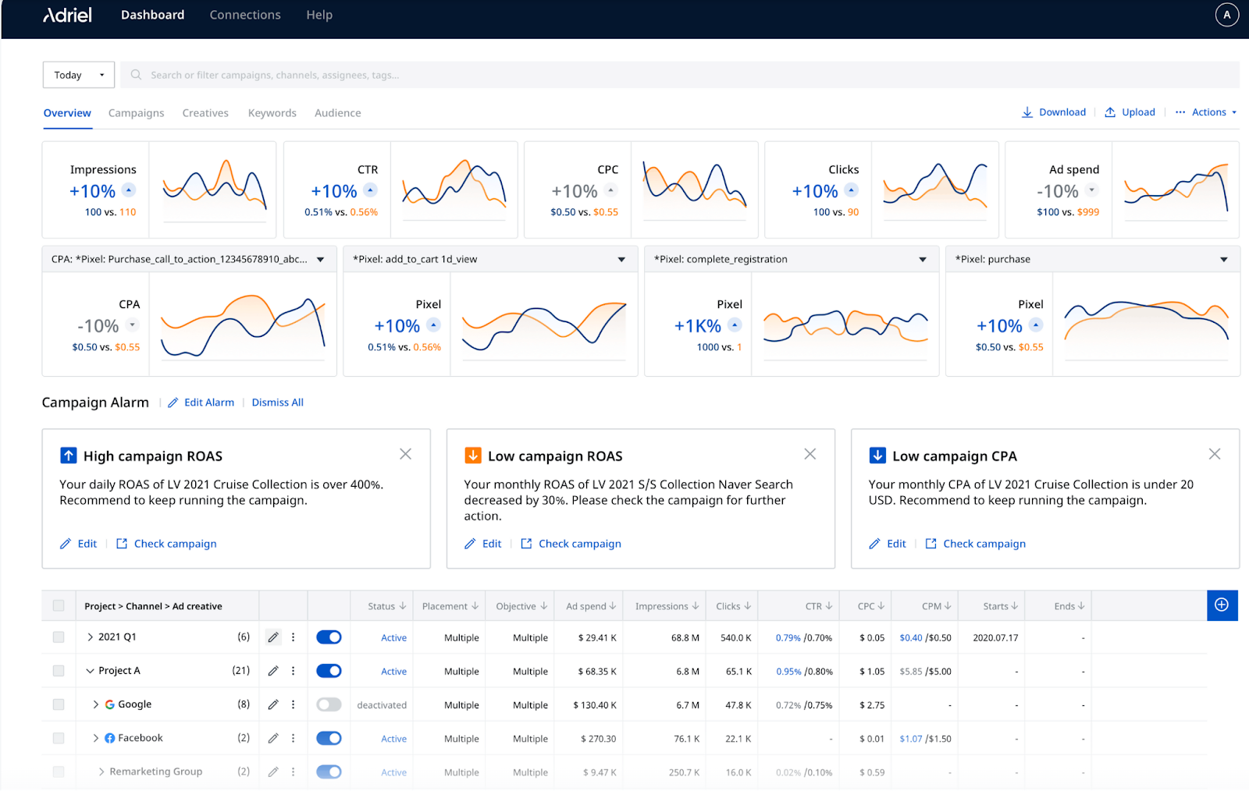Open the Today date range dropdown
Image resolution: width=1249 pixels, height=791 pixels.
tap(78, 74)
